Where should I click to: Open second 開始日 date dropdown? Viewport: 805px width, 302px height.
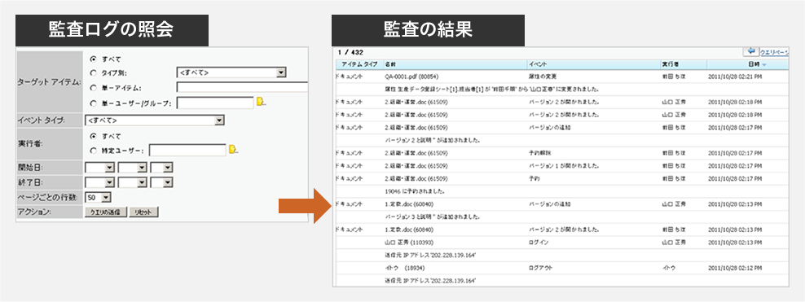[x=133, y=167]
